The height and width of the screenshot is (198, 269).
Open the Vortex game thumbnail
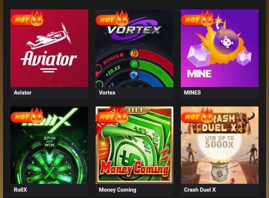(x=134, y=48)
